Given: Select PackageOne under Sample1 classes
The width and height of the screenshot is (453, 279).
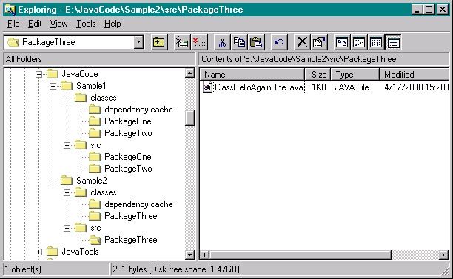Looking at the screenshot, I should tap(128, 121).
